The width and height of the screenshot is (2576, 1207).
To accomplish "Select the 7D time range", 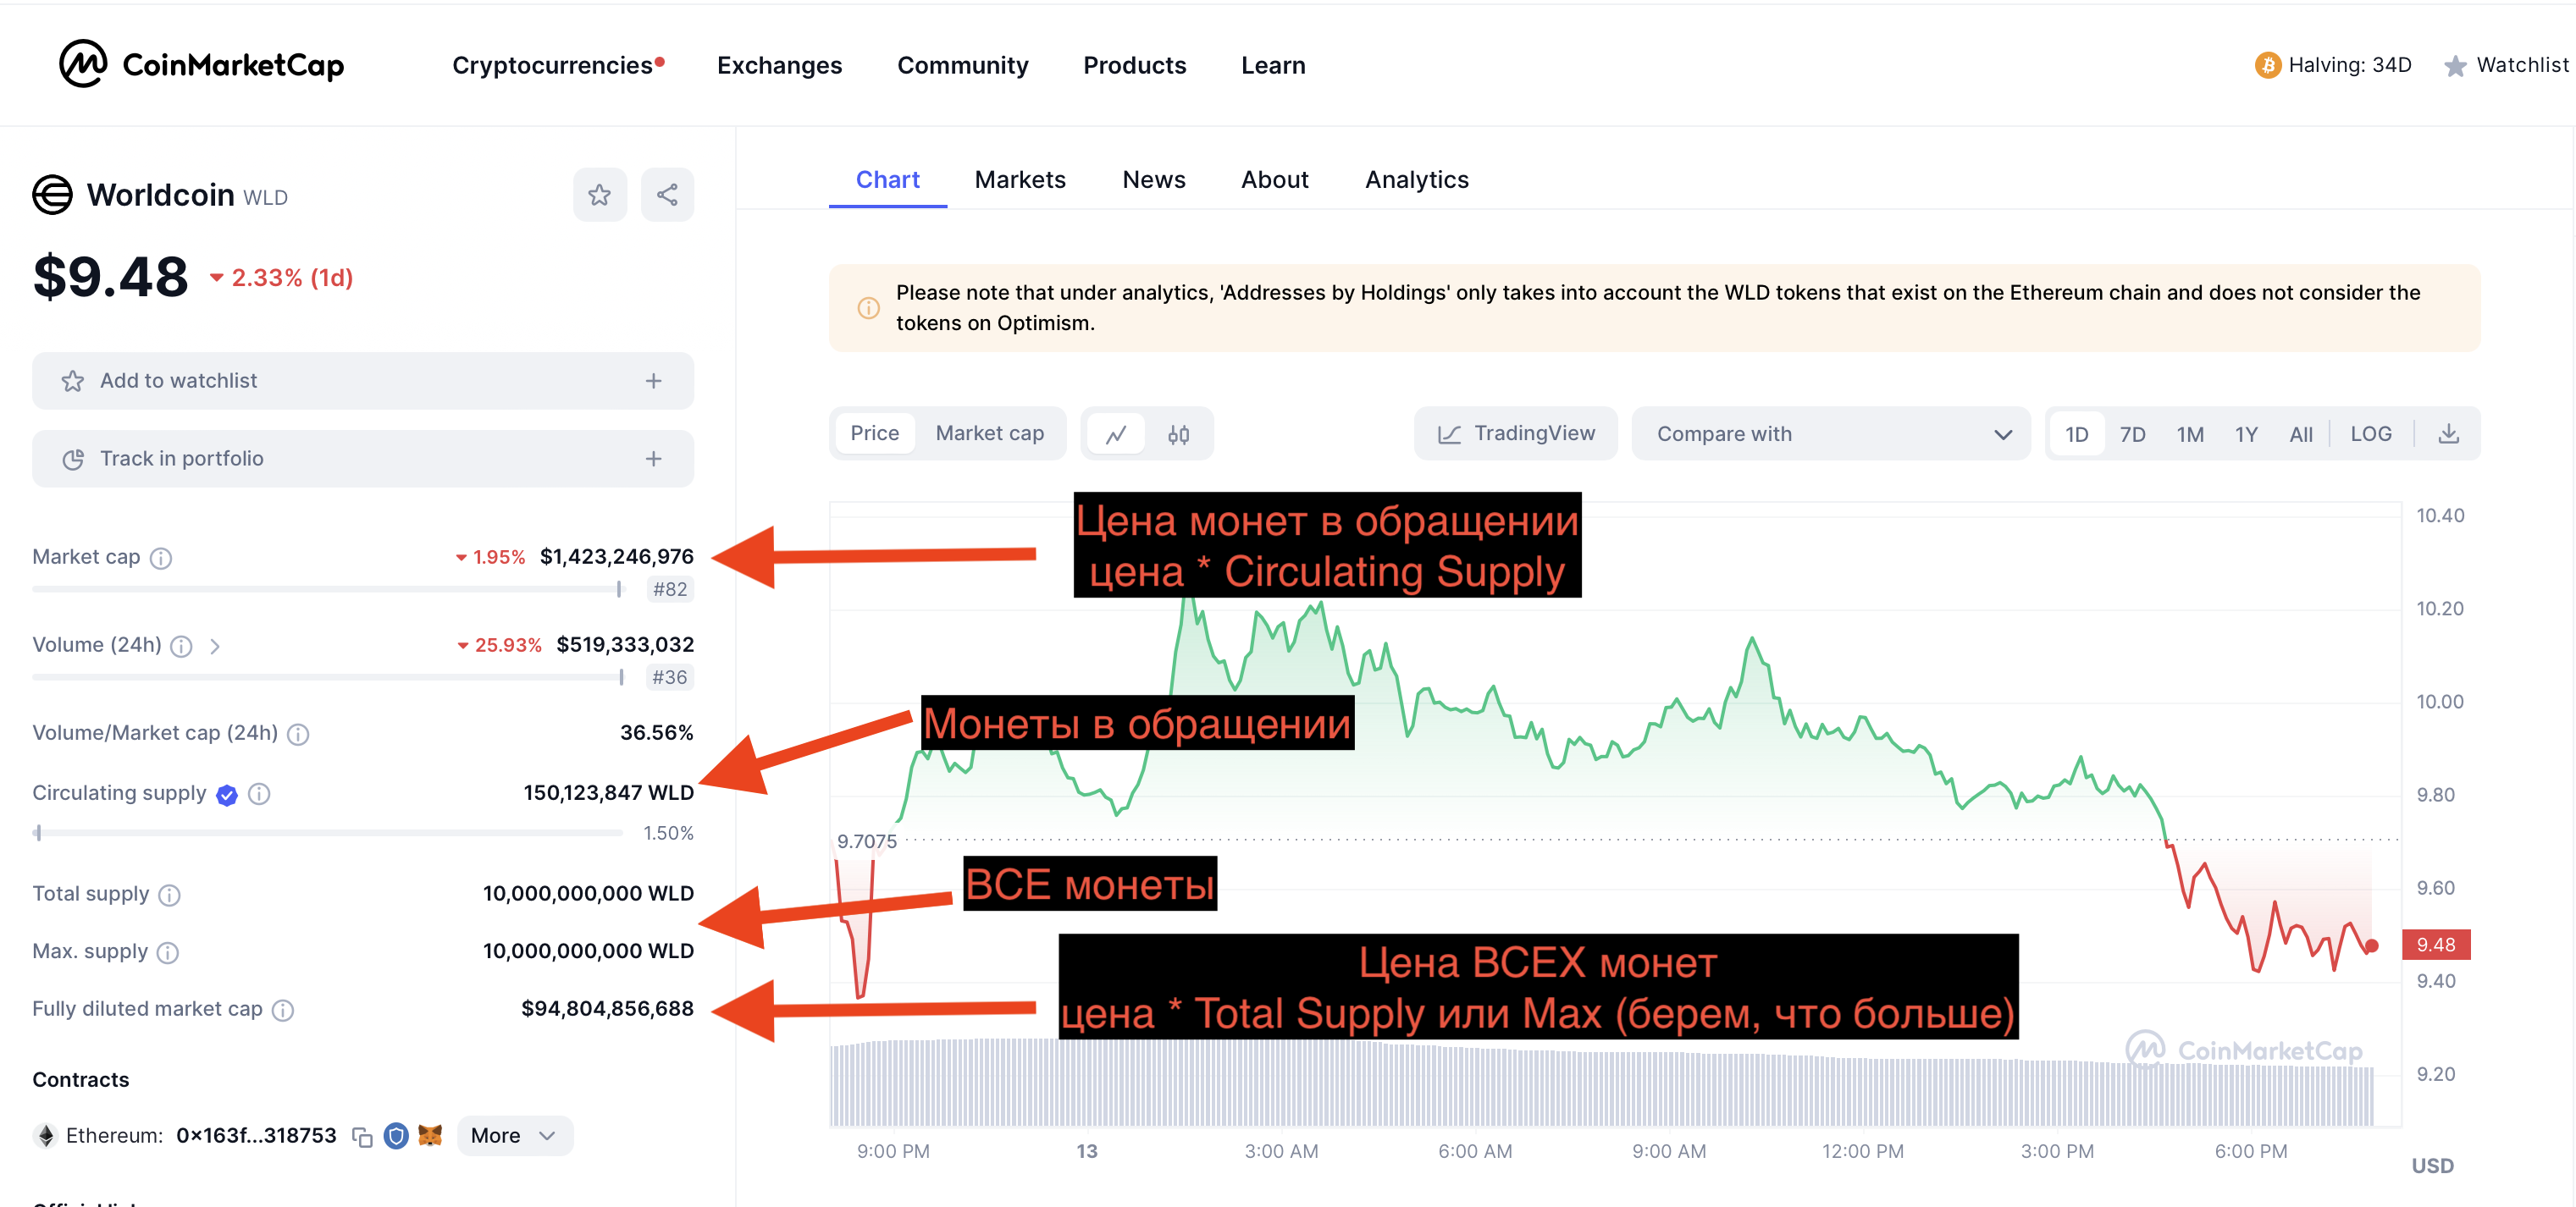I will click(2132, 433).
